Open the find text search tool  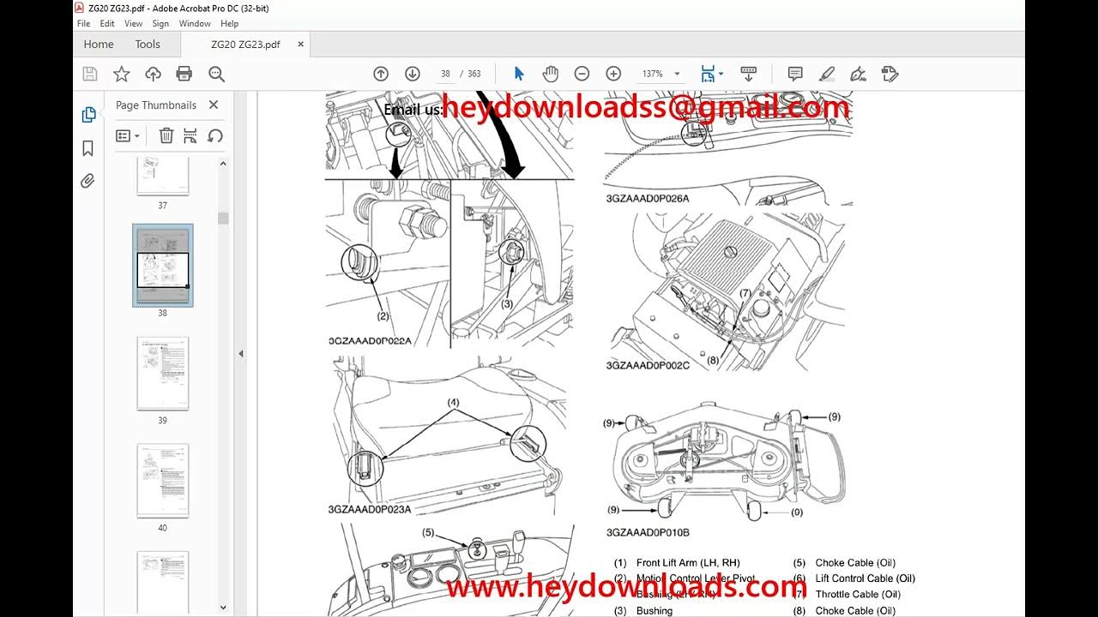click(x=216, y=75)
